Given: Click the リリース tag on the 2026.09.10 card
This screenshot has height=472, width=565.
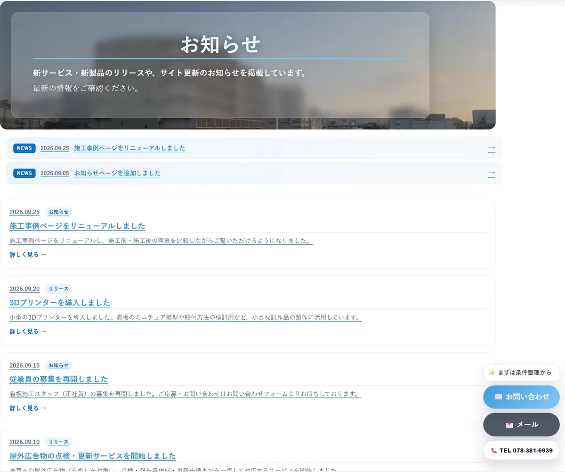Looking at the screenshot, I should pyautogui.click(x=58, y=442).
